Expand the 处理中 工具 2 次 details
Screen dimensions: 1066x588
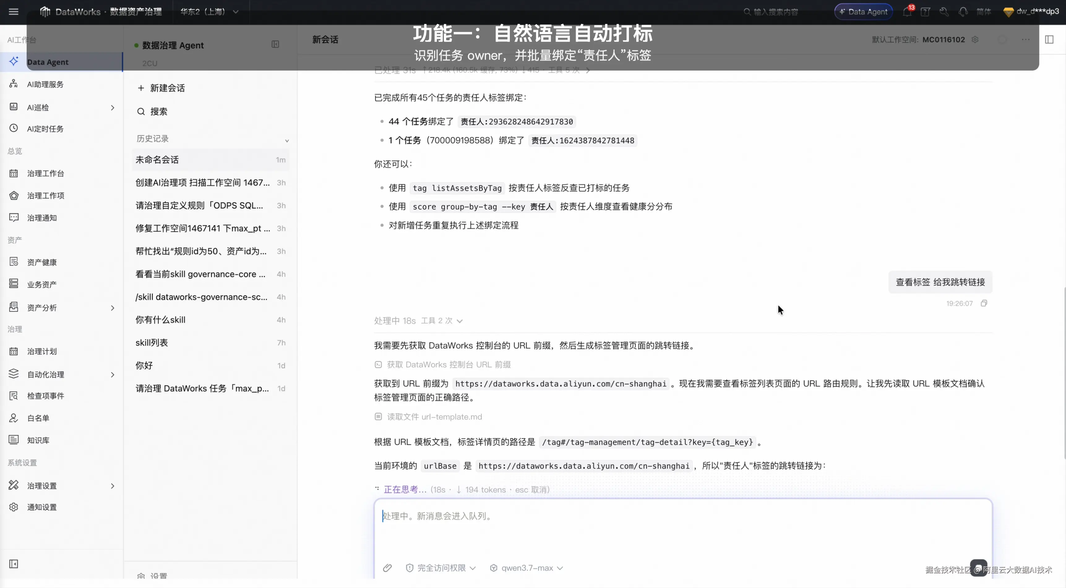pos(418,321)
